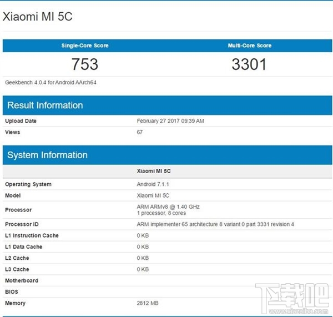Screen dimensions: 333x317
Task: Click the Multi-Core Score header
Action: pyautogui.click(x=250, y=46)
